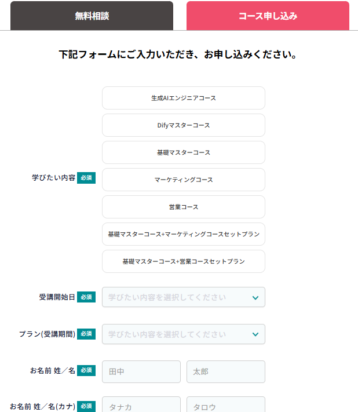Focus the 名 field with placeholder 太郎
The width and height of the screenshot is (358, 412).
click(225, 371)
